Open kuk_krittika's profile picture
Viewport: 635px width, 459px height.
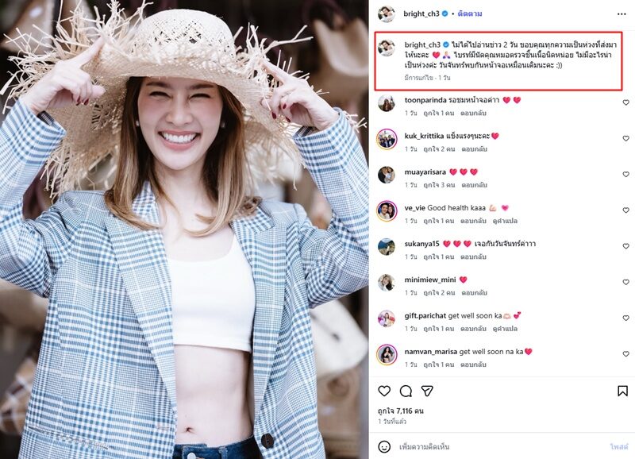387,139
